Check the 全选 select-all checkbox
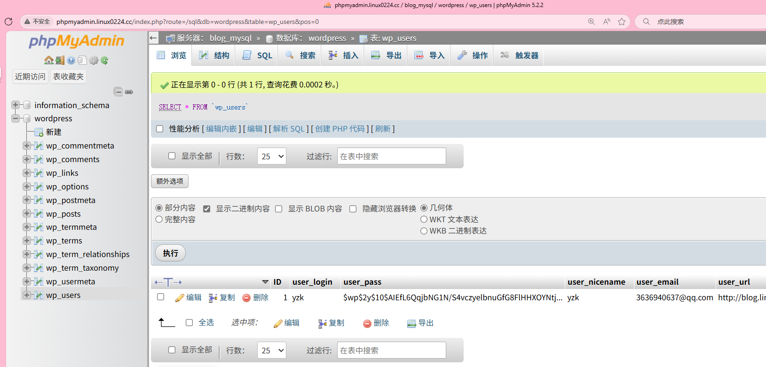The height and width of the screenshot is (367, 766). click(189, 323)
